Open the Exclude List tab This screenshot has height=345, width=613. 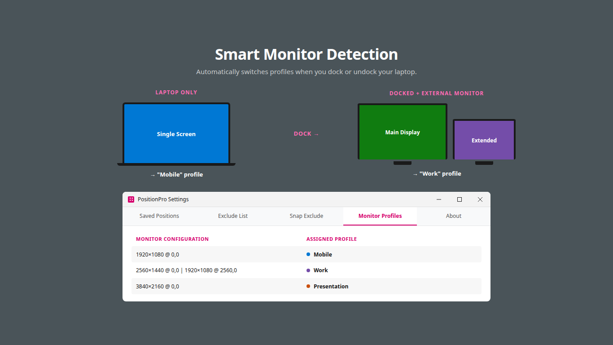tap(232, 216)
